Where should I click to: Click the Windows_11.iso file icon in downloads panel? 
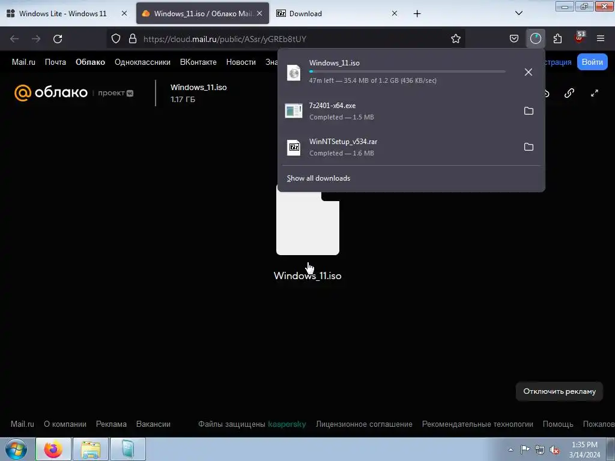[294, 73]
